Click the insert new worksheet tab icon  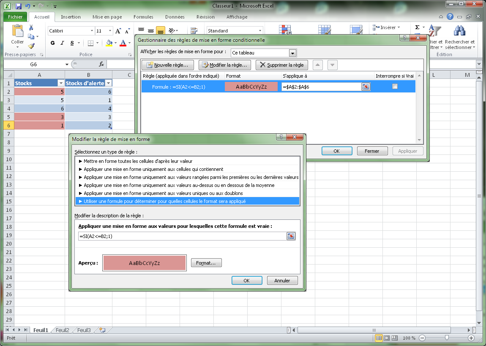click(102, 330)
